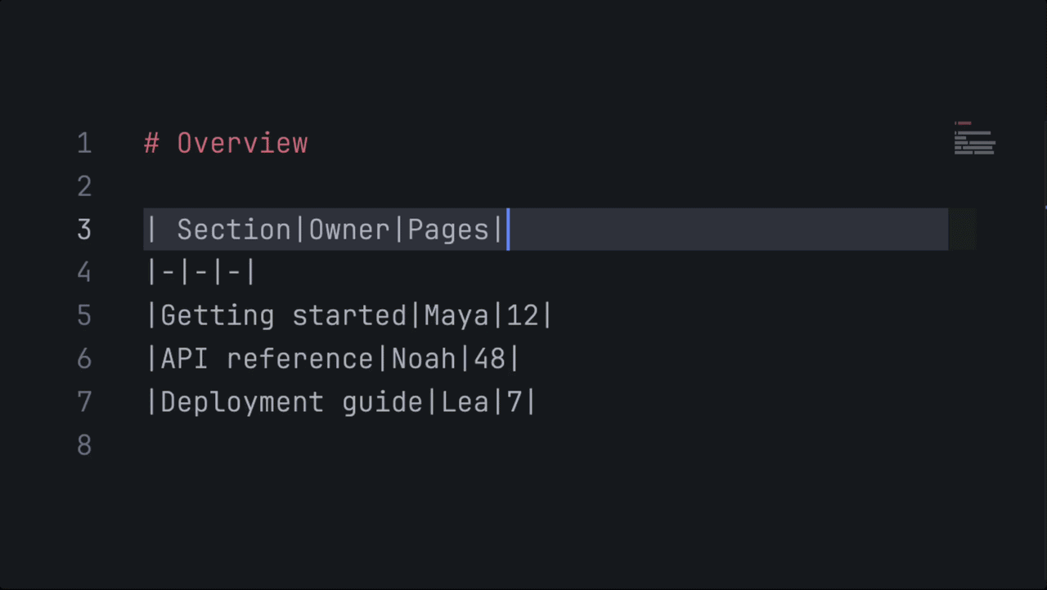Click the name Noah in the table

pyautogui.click(x=424, y=359)
